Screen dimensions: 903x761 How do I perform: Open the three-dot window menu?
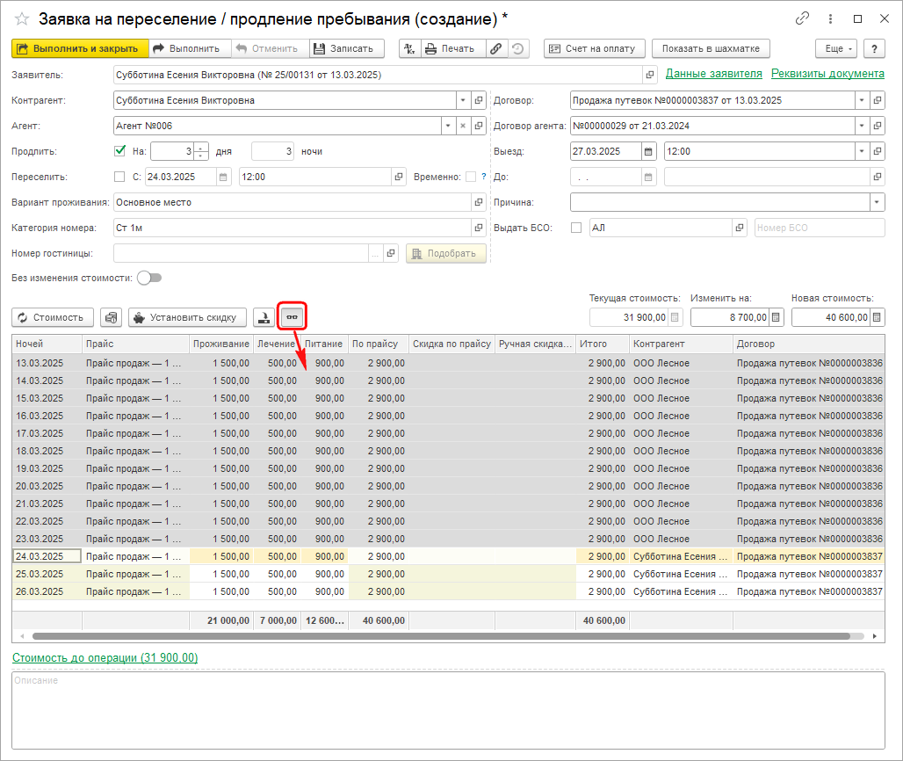point(830,18)
